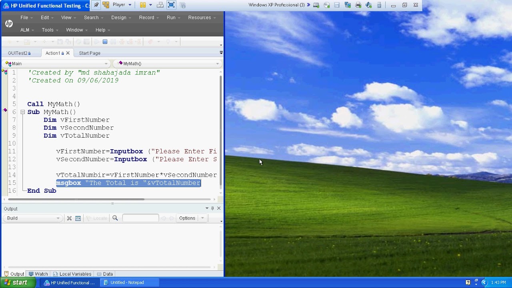
Task: Click the sound card device icon
Action: click(x=368, y=5)
